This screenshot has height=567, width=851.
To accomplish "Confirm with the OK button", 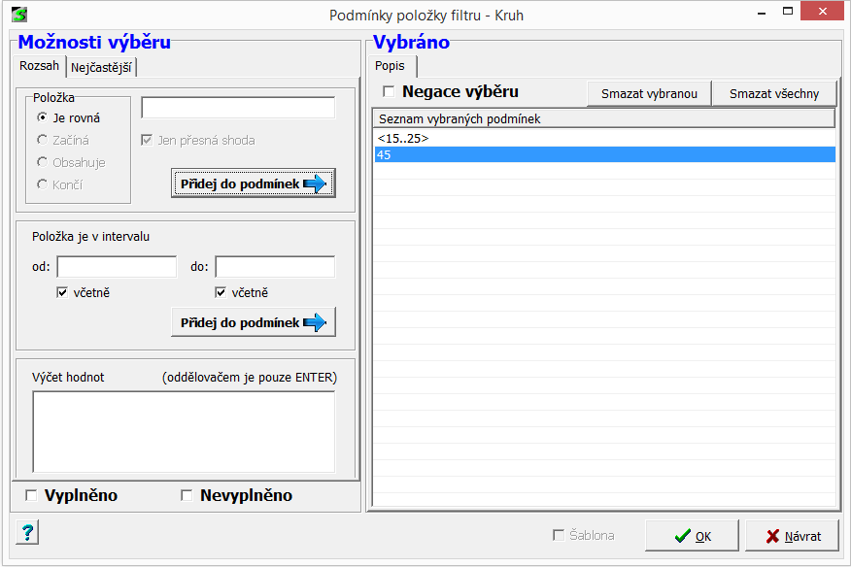I will pyautogui.click(x=693, y=536).
